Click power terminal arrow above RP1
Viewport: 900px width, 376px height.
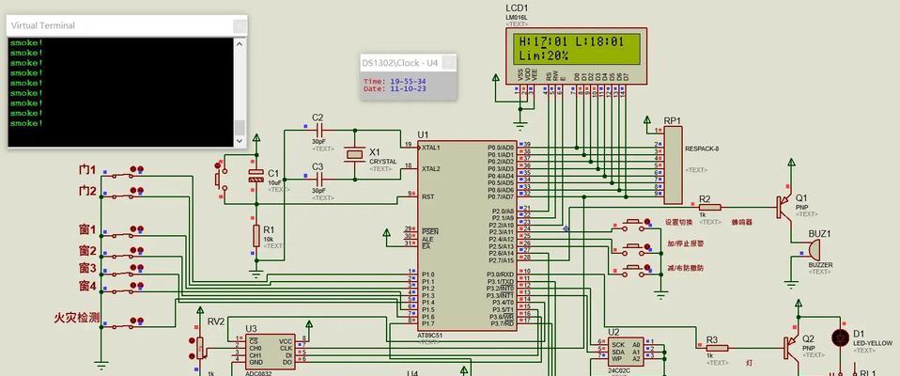(x=647, y=120)
